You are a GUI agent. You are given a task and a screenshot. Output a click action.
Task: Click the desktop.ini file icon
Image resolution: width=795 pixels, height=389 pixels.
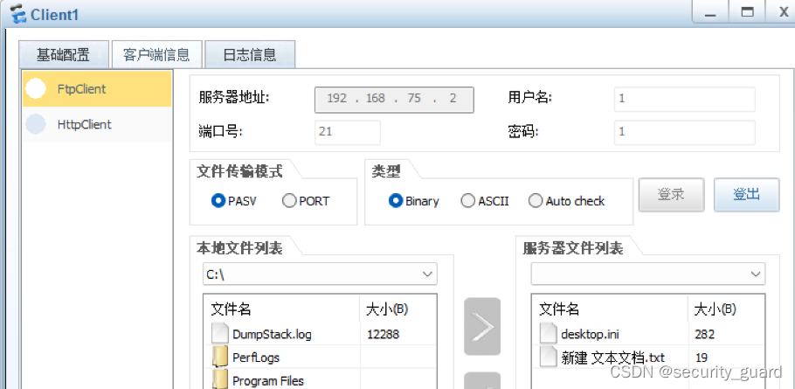pos(550,334)
